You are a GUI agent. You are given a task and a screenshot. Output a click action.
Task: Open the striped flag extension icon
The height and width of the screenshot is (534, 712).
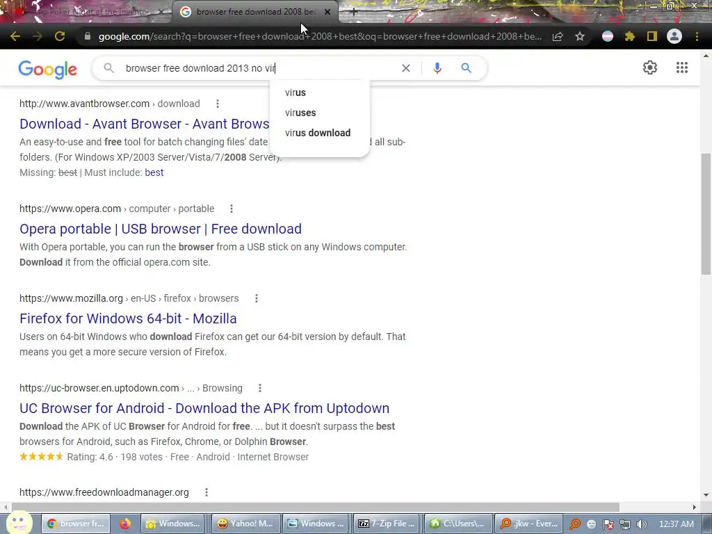[608, 36]
